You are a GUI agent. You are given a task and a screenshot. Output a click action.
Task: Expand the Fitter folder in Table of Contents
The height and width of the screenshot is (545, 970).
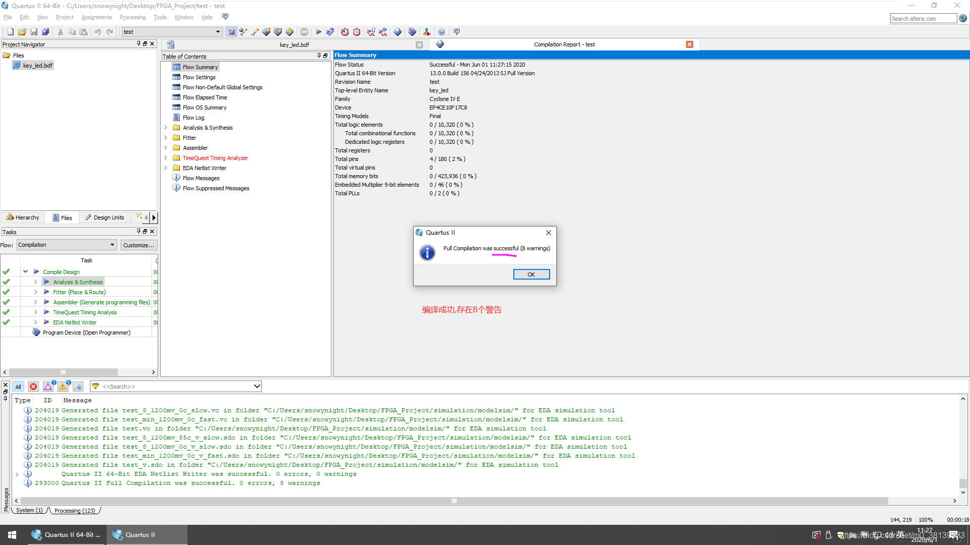[x=166, y=138]
